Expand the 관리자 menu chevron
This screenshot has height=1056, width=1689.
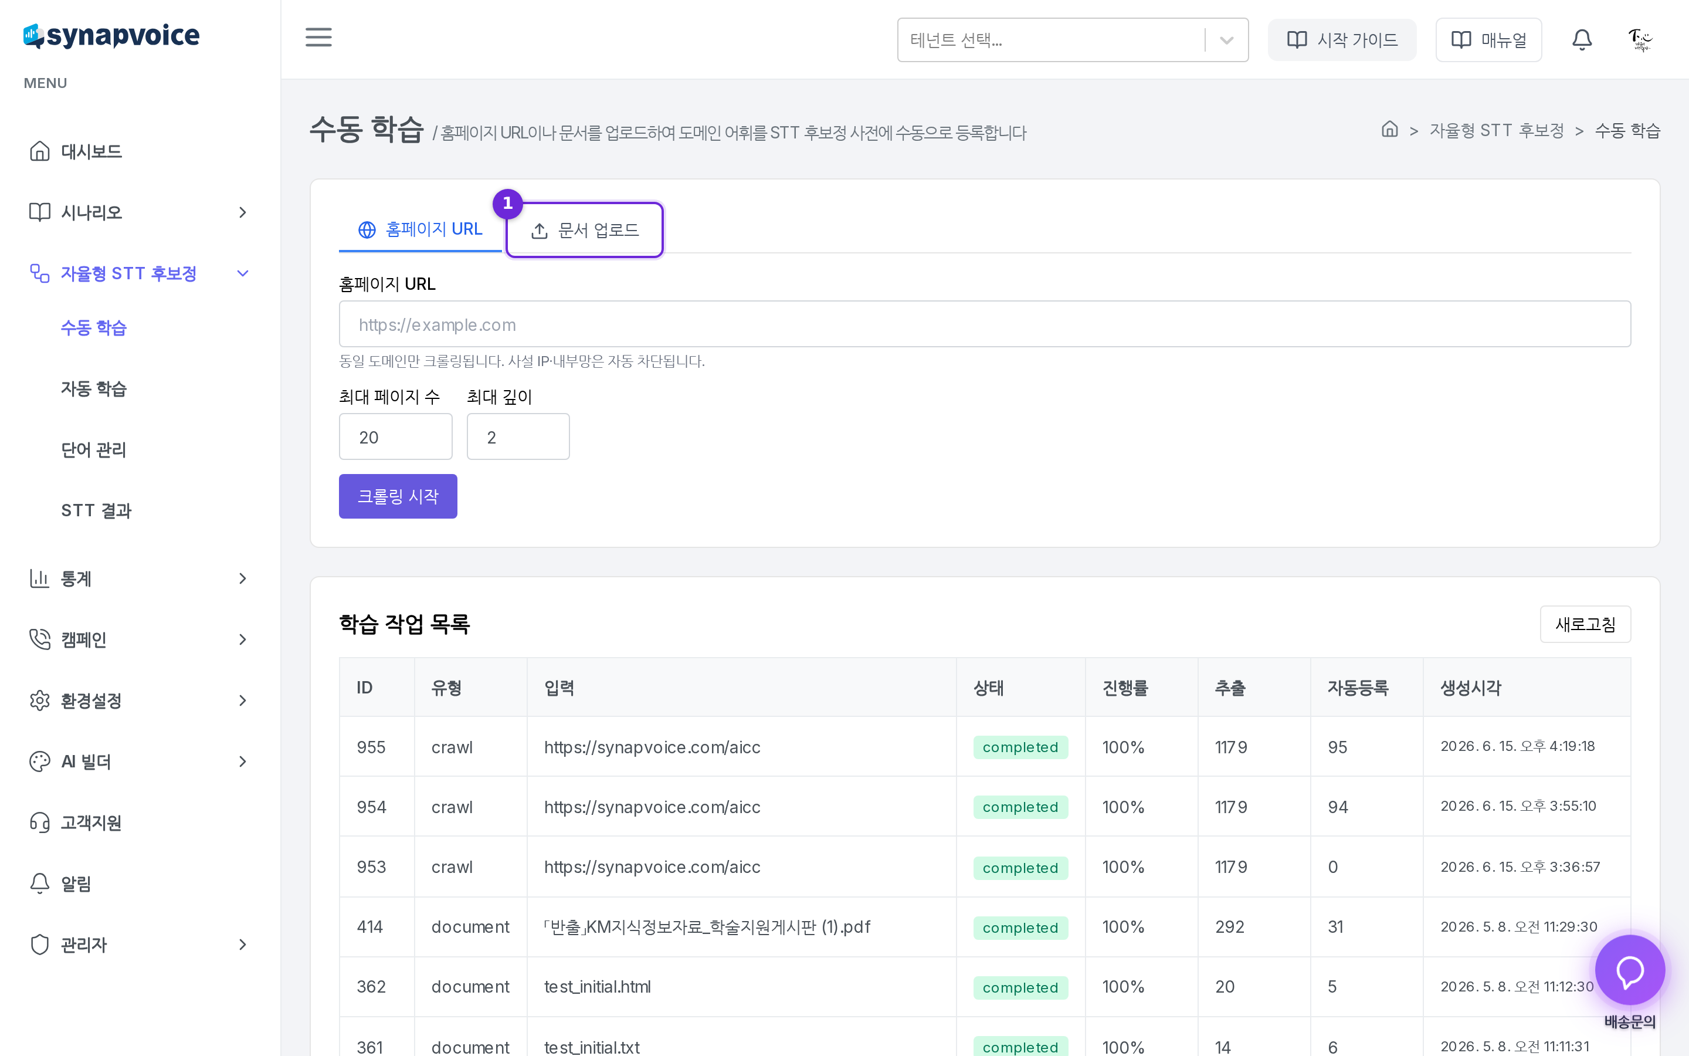coord(242,945)
